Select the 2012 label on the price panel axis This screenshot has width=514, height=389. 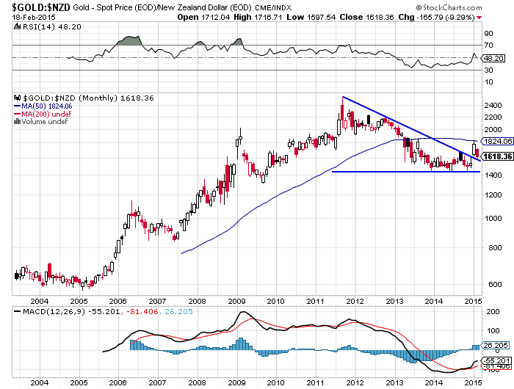click(355, 301)
